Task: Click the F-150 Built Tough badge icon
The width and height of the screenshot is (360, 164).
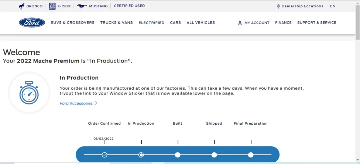Action: [52, 6]
